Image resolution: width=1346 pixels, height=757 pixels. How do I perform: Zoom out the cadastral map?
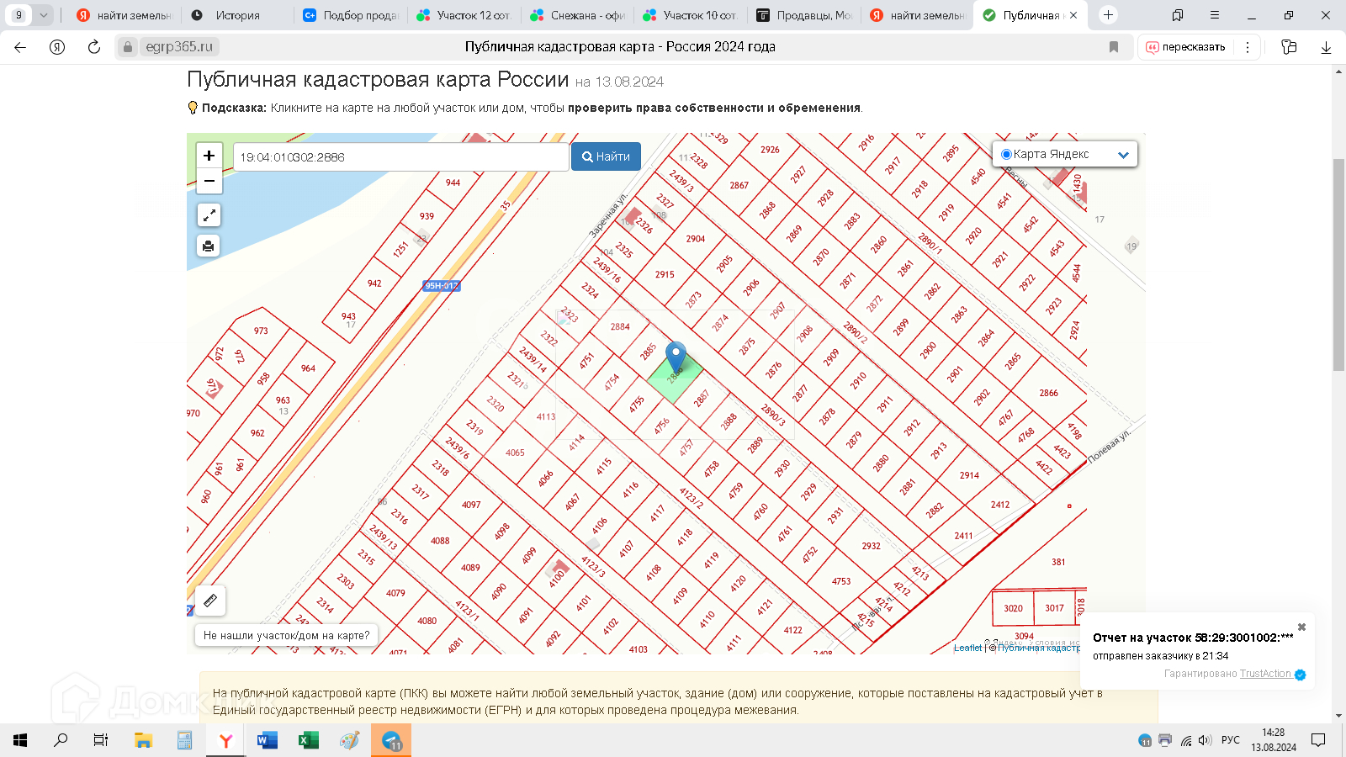coord(209,181)
